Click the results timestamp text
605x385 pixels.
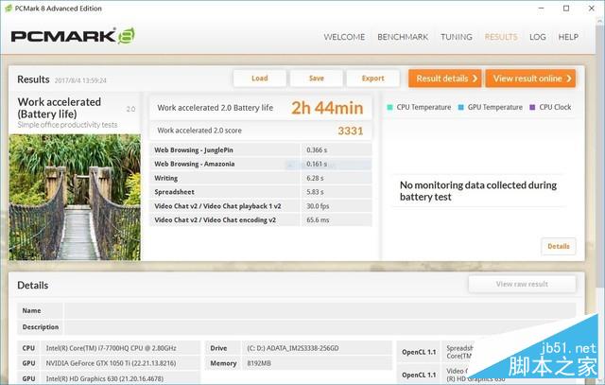(80, 80)
